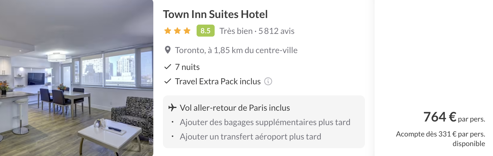
Task: Click Ajouter des bagages supplémentaires plus tard
Action: pyautogui.click(x=265, y=122)
